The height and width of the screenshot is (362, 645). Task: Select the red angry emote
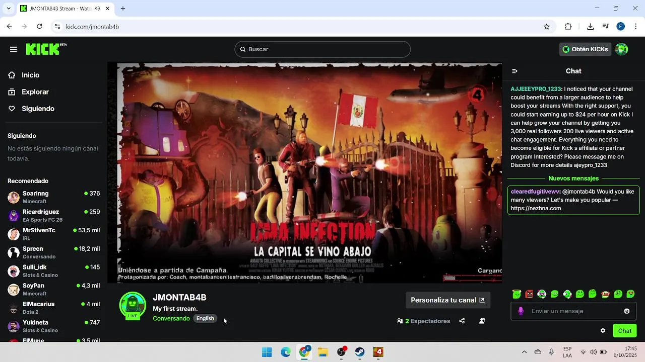529,294
